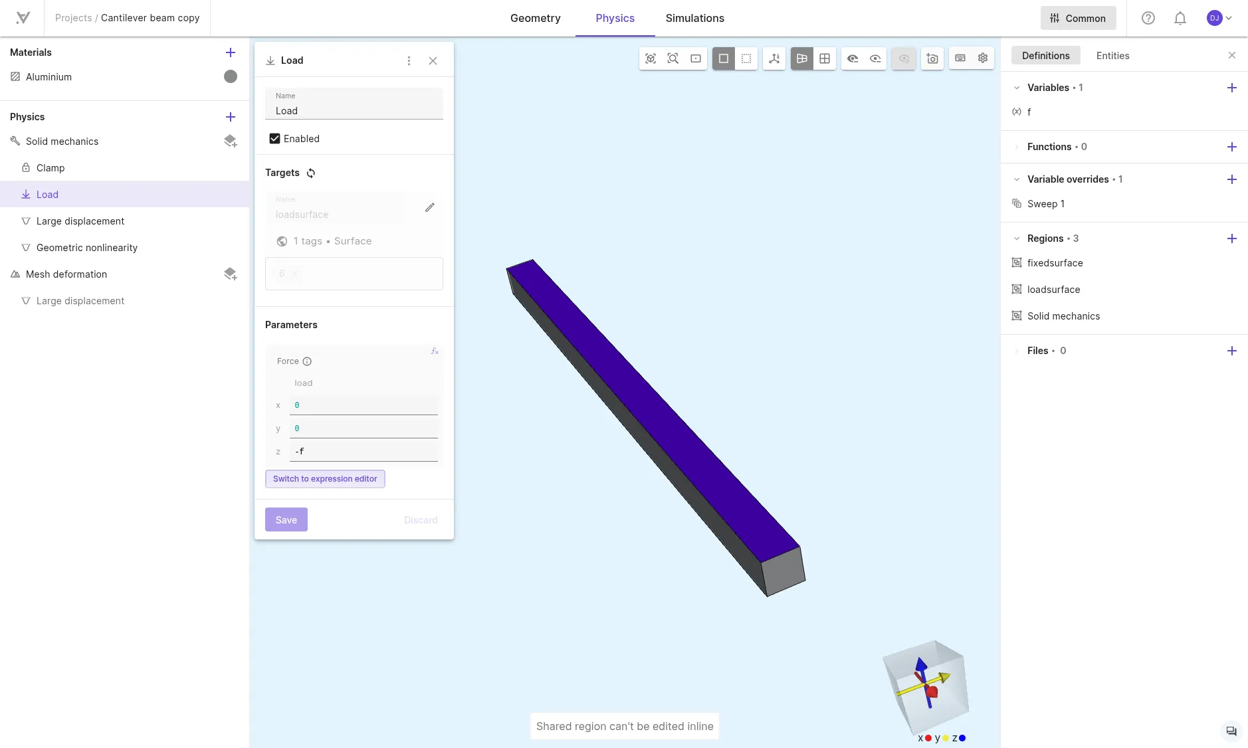Screen dimensions: 1248x748
Task: Collapse the Variables section
Action: pyautogui.click(x=1017, y=88)
